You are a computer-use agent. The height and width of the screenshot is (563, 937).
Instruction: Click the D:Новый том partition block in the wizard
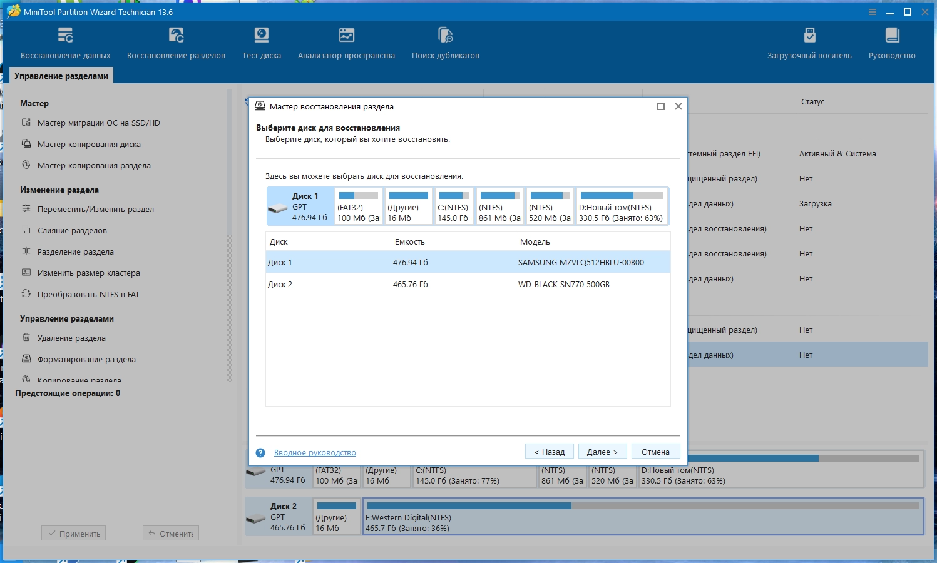point(622,206)
